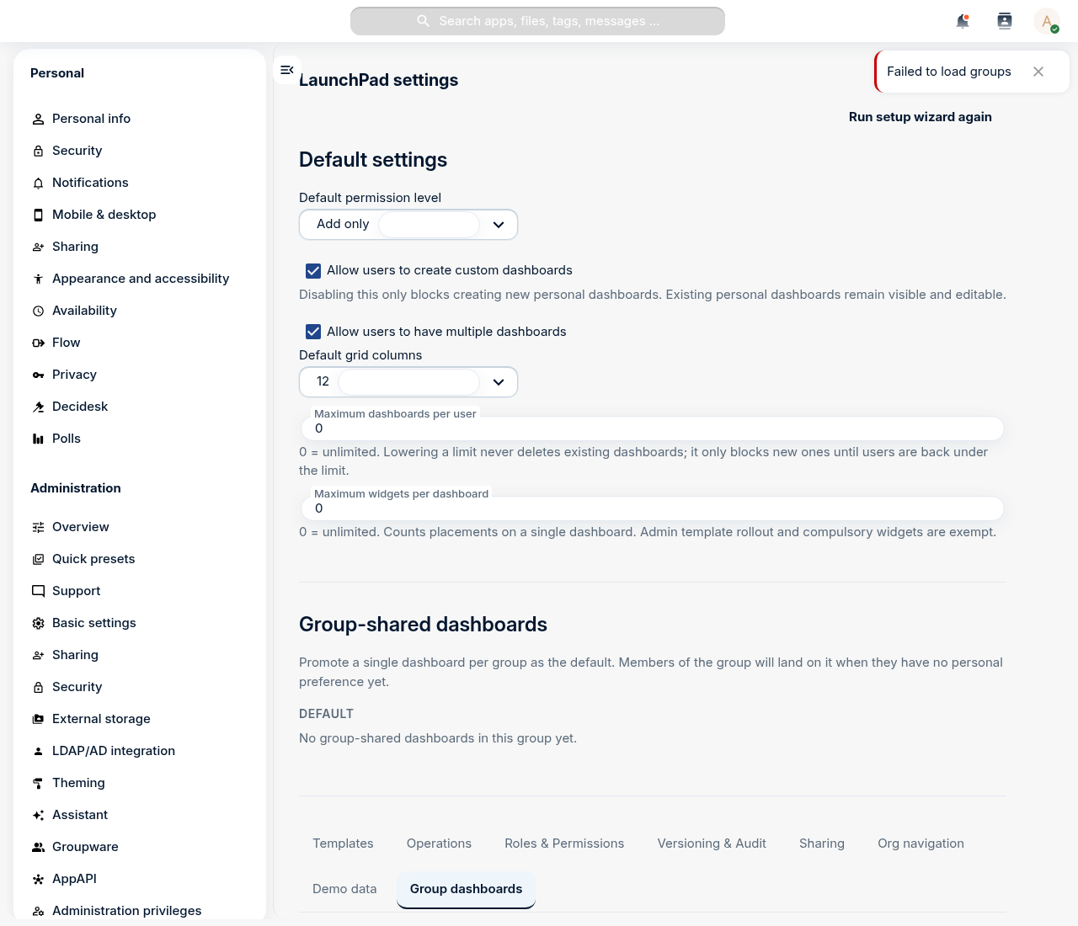Open the notifications bell icon
Image resolution: width=1078 pixels, height=926 pixels.
point(963,21)
